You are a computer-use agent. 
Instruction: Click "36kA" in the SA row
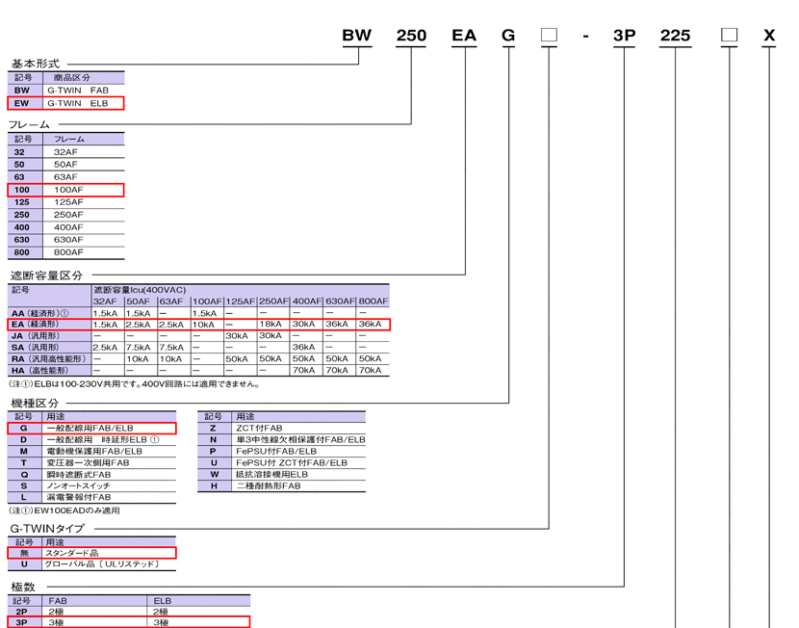pos(303,347)
